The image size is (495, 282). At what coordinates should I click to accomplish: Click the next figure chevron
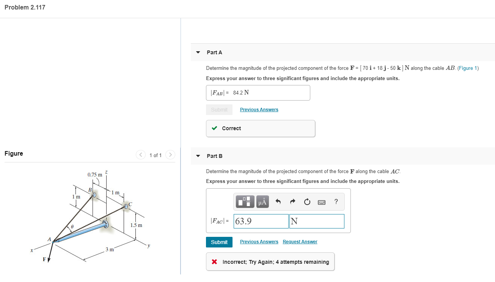tap(170, 155)
